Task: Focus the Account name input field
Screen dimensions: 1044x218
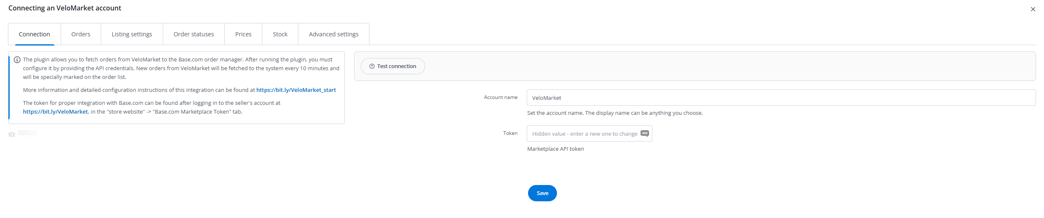Action: 781,98
